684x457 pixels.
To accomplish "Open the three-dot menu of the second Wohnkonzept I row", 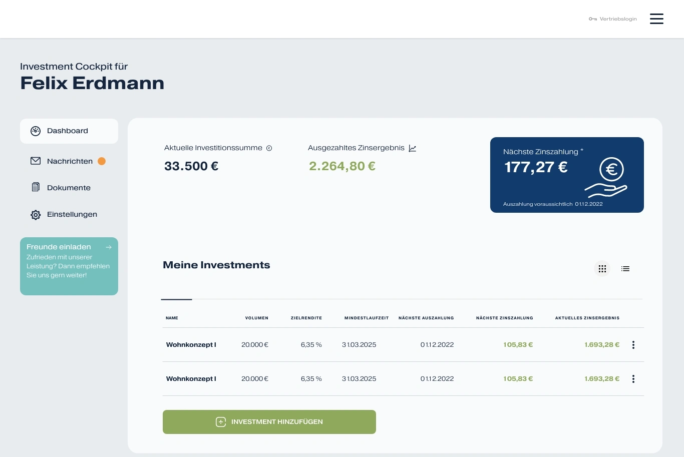I will coord(633,379).
